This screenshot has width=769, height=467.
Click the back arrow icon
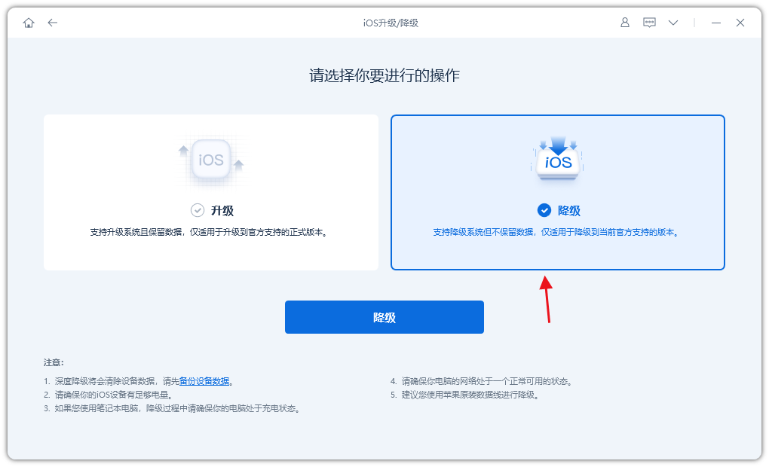(53, 23)
